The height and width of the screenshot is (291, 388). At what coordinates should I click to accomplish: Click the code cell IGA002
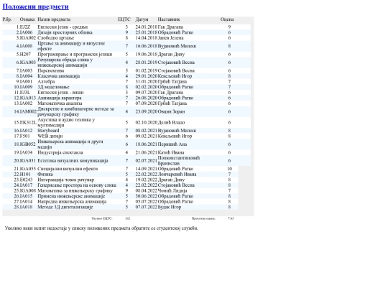[x=28, y=38]
